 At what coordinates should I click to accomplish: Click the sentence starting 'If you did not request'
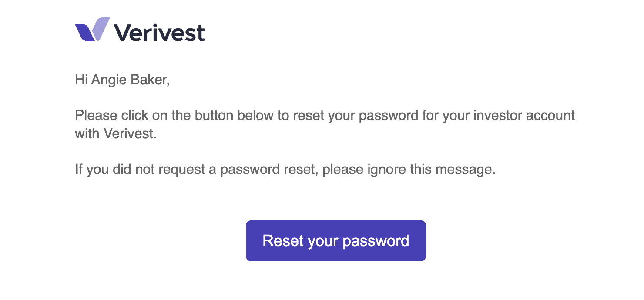pos(285,170)
